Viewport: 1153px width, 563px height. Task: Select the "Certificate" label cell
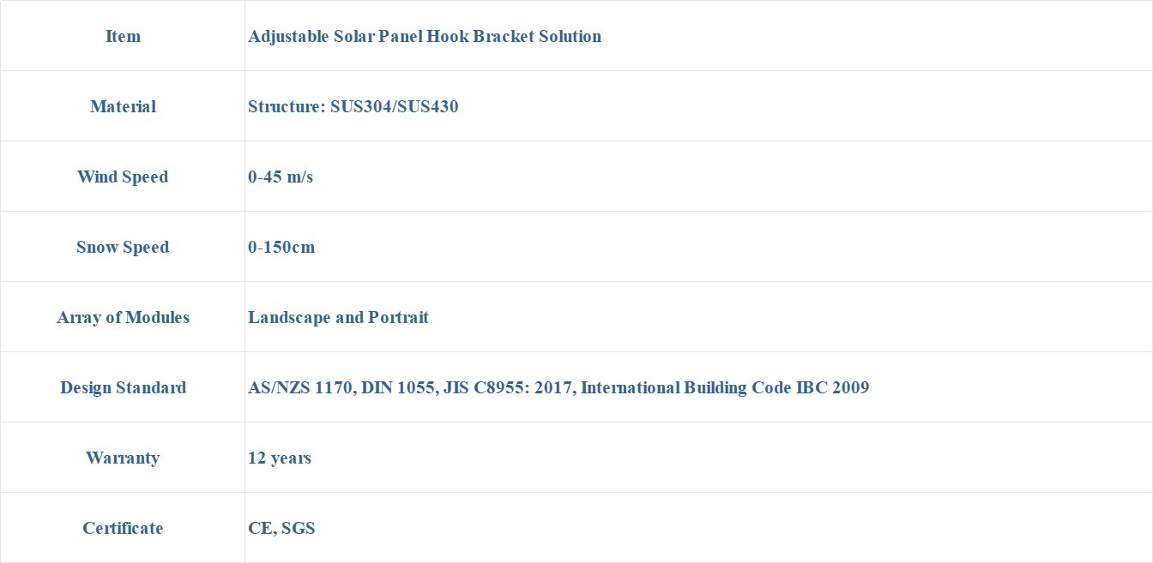point(123,528)
